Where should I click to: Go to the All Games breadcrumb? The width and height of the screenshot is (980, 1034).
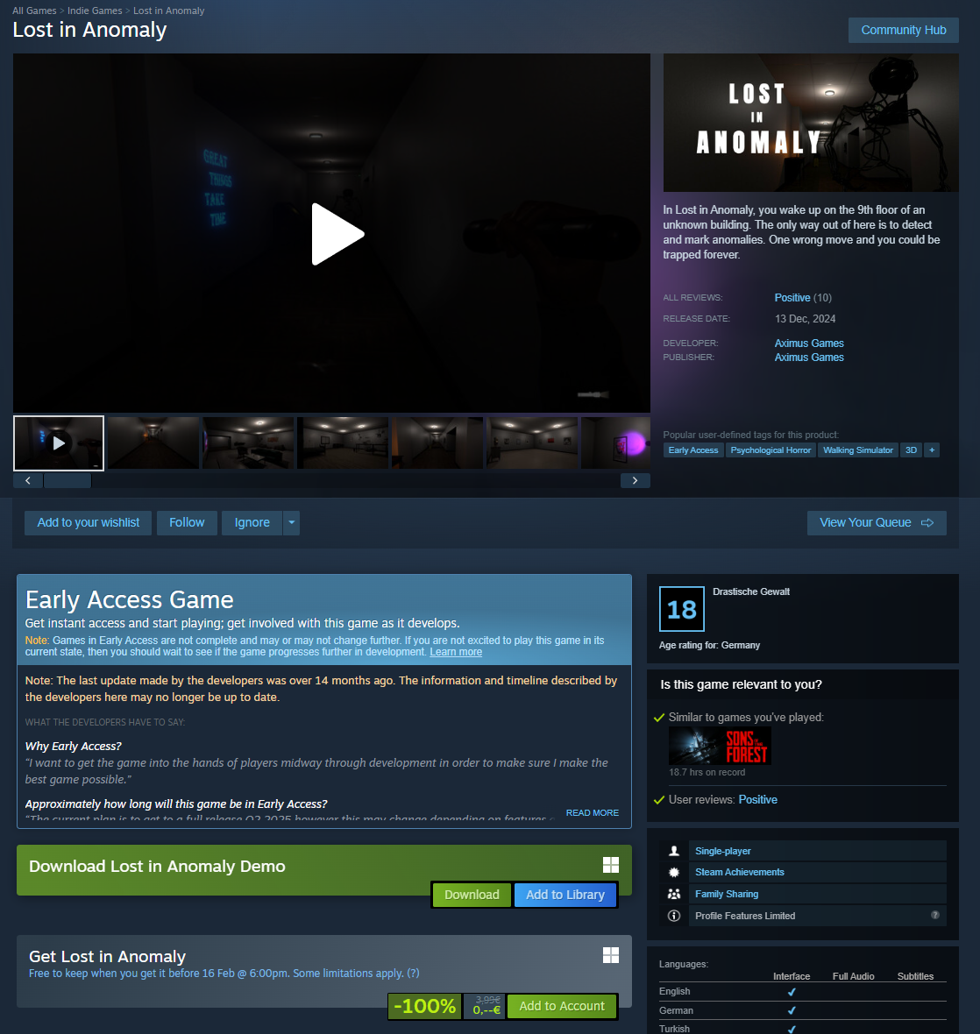(x=34, y=11)
